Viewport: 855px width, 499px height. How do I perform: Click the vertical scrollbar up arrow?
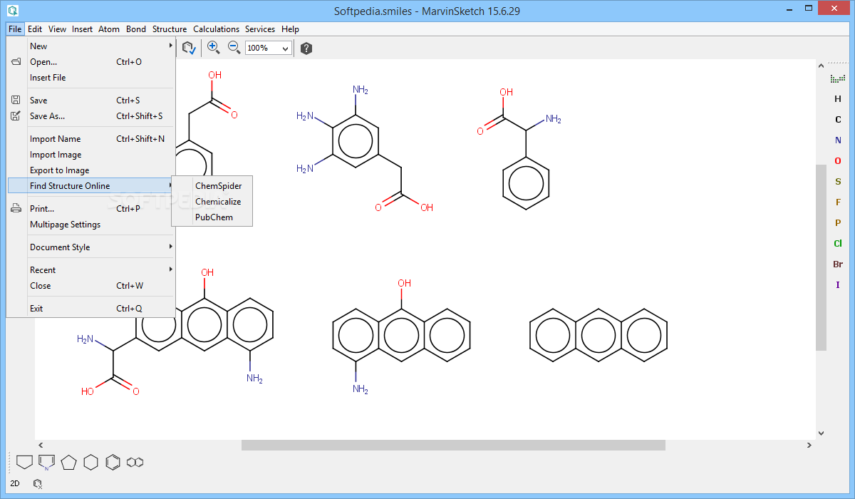(x=821, y=66)
